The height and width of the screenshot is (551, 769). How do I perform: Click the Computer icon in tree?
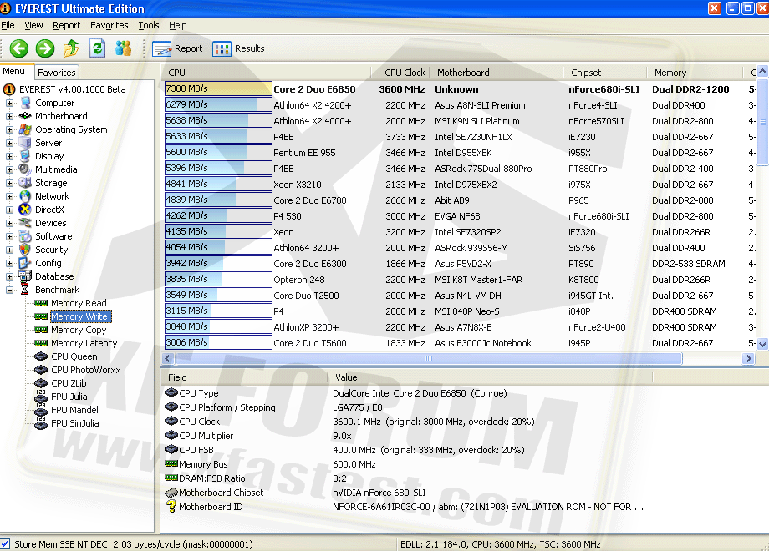click(26, 103)
